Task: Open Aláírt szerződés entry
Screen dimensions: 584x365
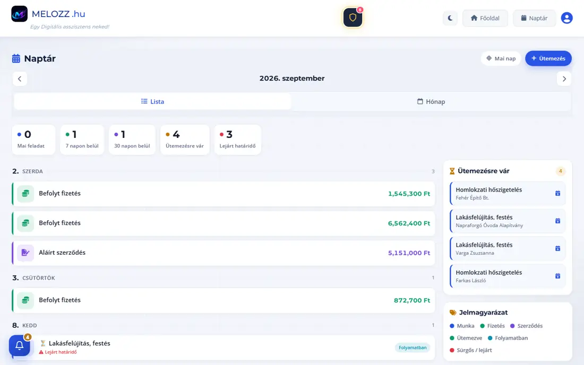Action: coord(224,253)
